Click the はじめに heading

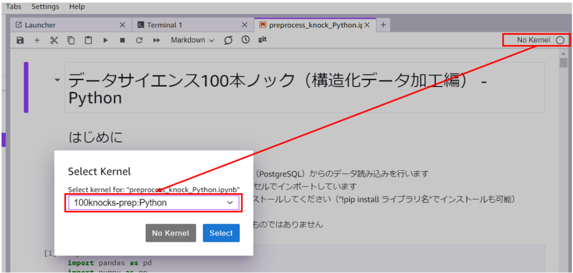coord(96,137)
